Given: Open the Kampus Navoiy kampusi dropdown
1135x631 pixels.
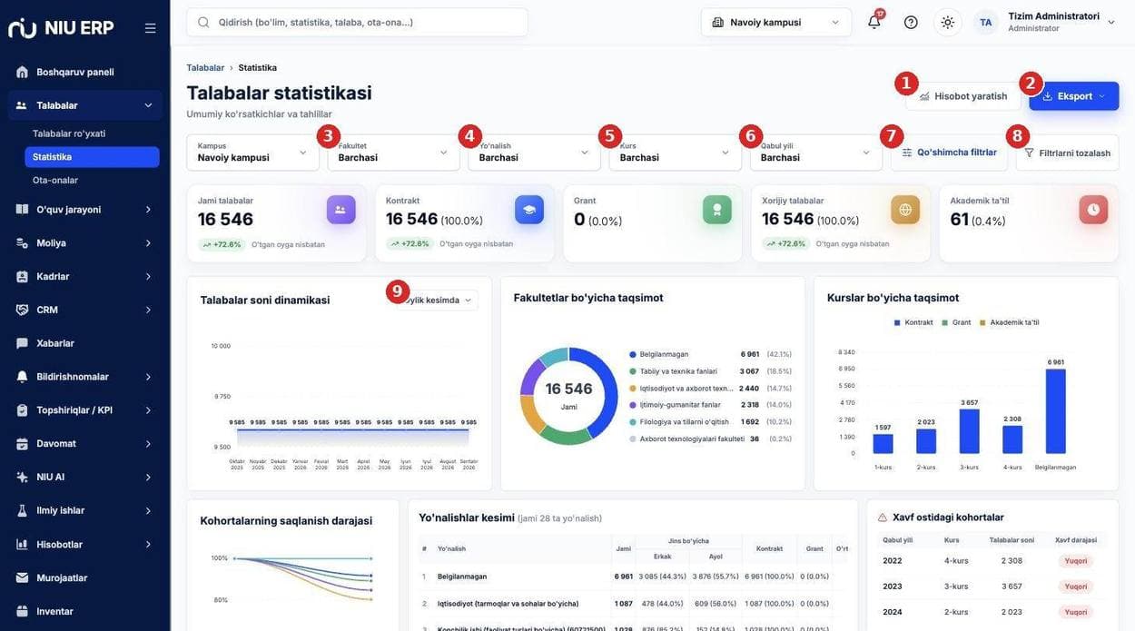Looking at the screenshot, I should [x=252, y=153].
